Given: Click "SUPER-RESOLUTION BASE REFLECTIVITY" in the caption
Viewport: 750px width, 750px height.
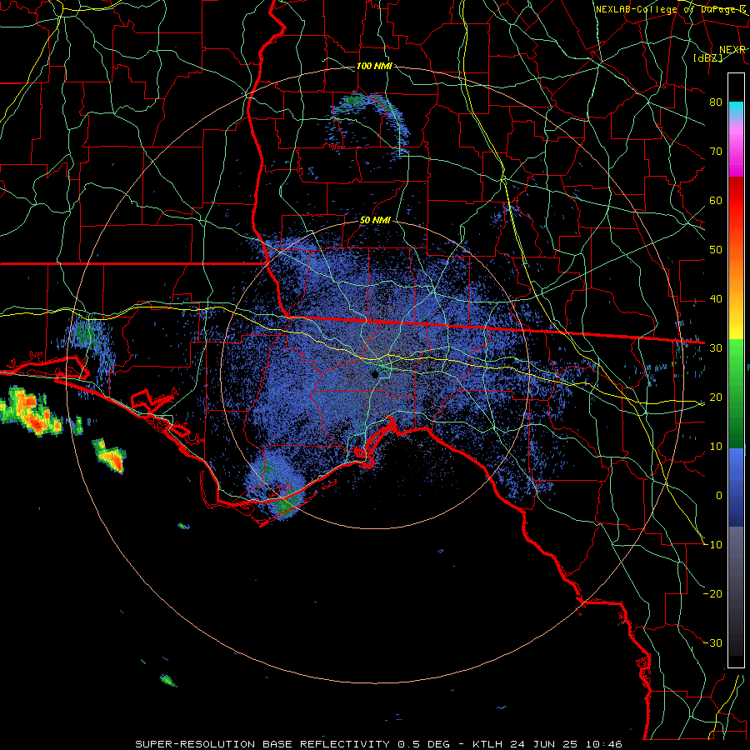Looking at the screenshot, I should click(262, 744).
